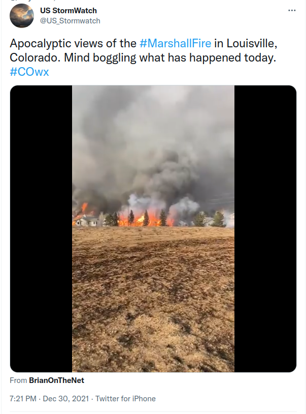Click the Twitter for iPhone source label

tap(125, 399)
